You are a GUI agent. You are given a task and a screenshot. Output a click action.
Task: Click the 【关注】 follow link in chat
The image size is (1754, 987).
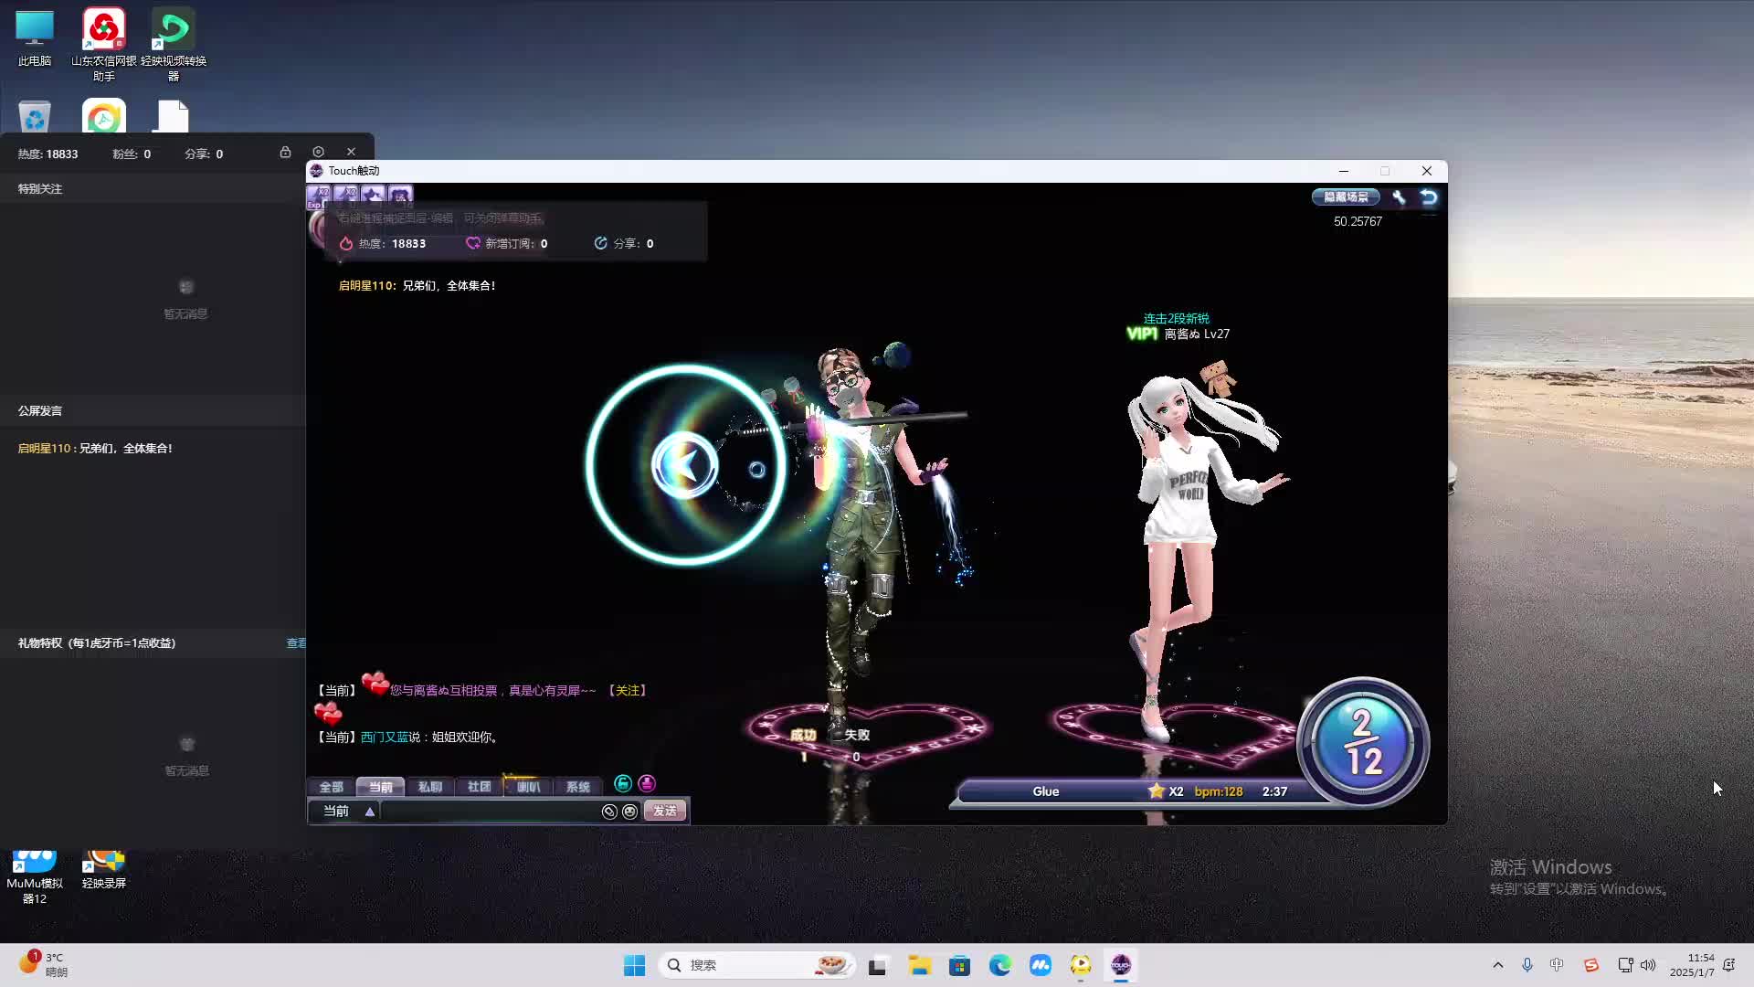[x=628, y=691]
